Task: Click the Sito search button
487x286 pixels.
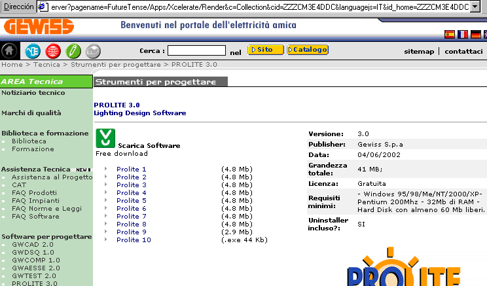Action: (266, 50)
